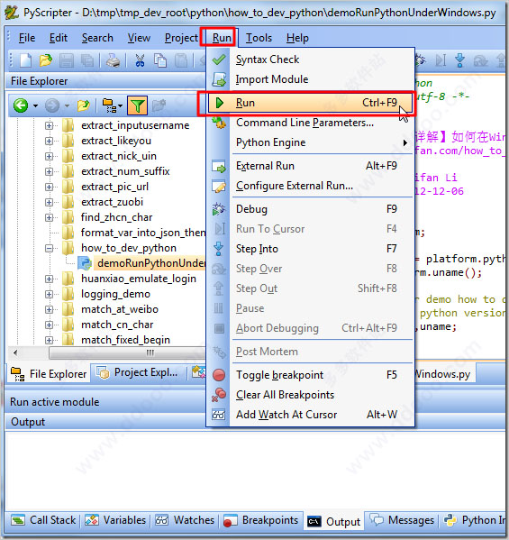Viewport: 509px width, 540px height.
Task: Choose Clear All Breakpoints menu entry
Action: tap(310, 395)
